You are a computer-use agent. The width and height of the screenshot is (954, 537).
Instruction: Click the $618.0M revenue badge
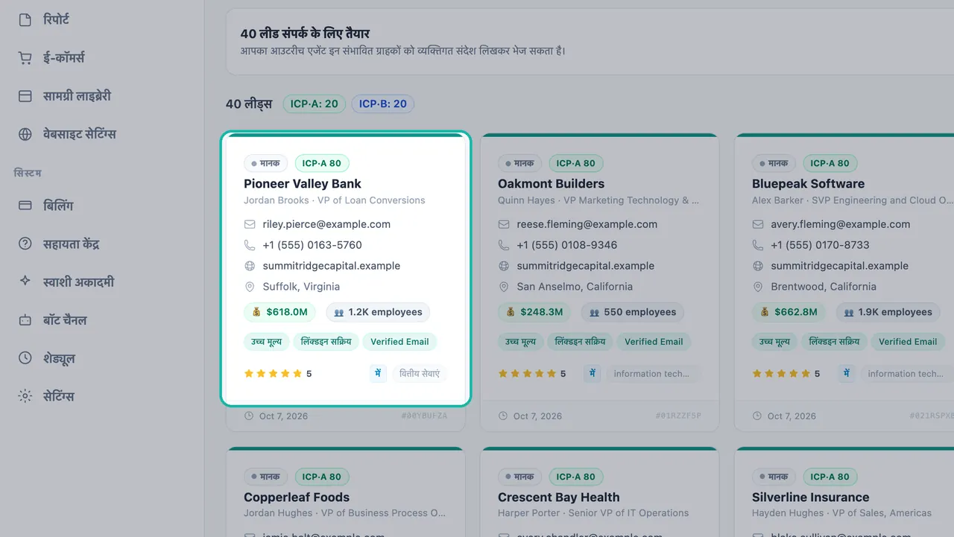coord(280,312)
